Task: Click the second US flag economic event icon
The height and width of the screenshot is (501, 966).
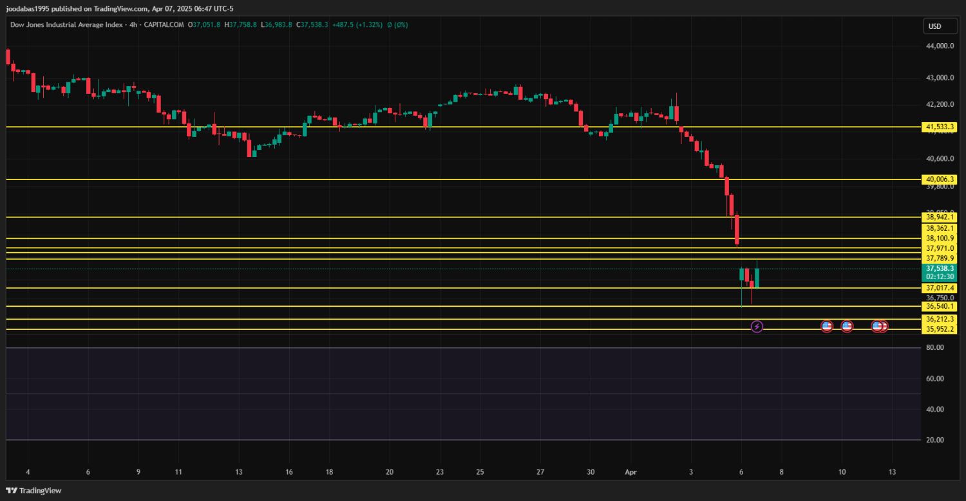Action: tap(847, 327)
